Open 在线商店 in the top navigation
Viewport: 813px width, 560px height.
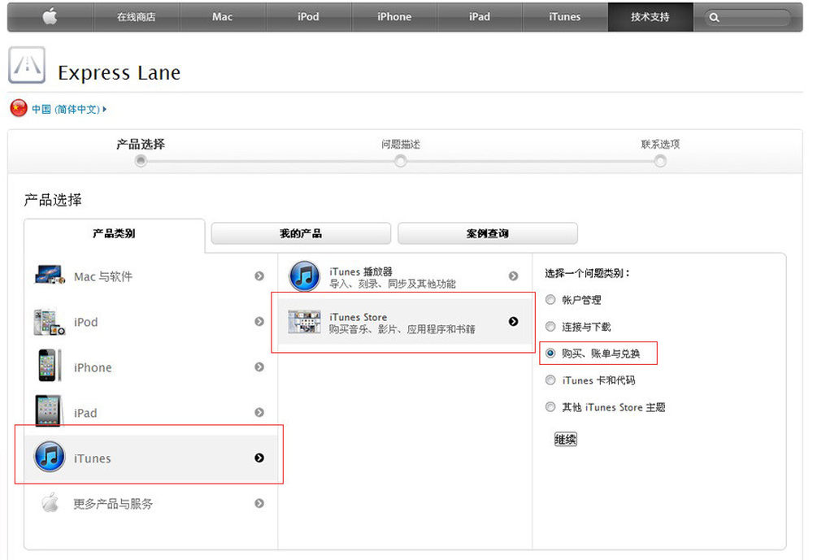click(x=137, y=17)
